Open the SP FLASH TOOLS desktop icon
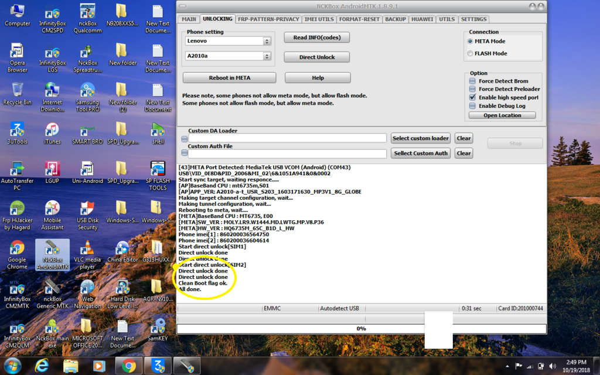The width and height of the screenshot is (600, 375). click(x=158, y=170)
